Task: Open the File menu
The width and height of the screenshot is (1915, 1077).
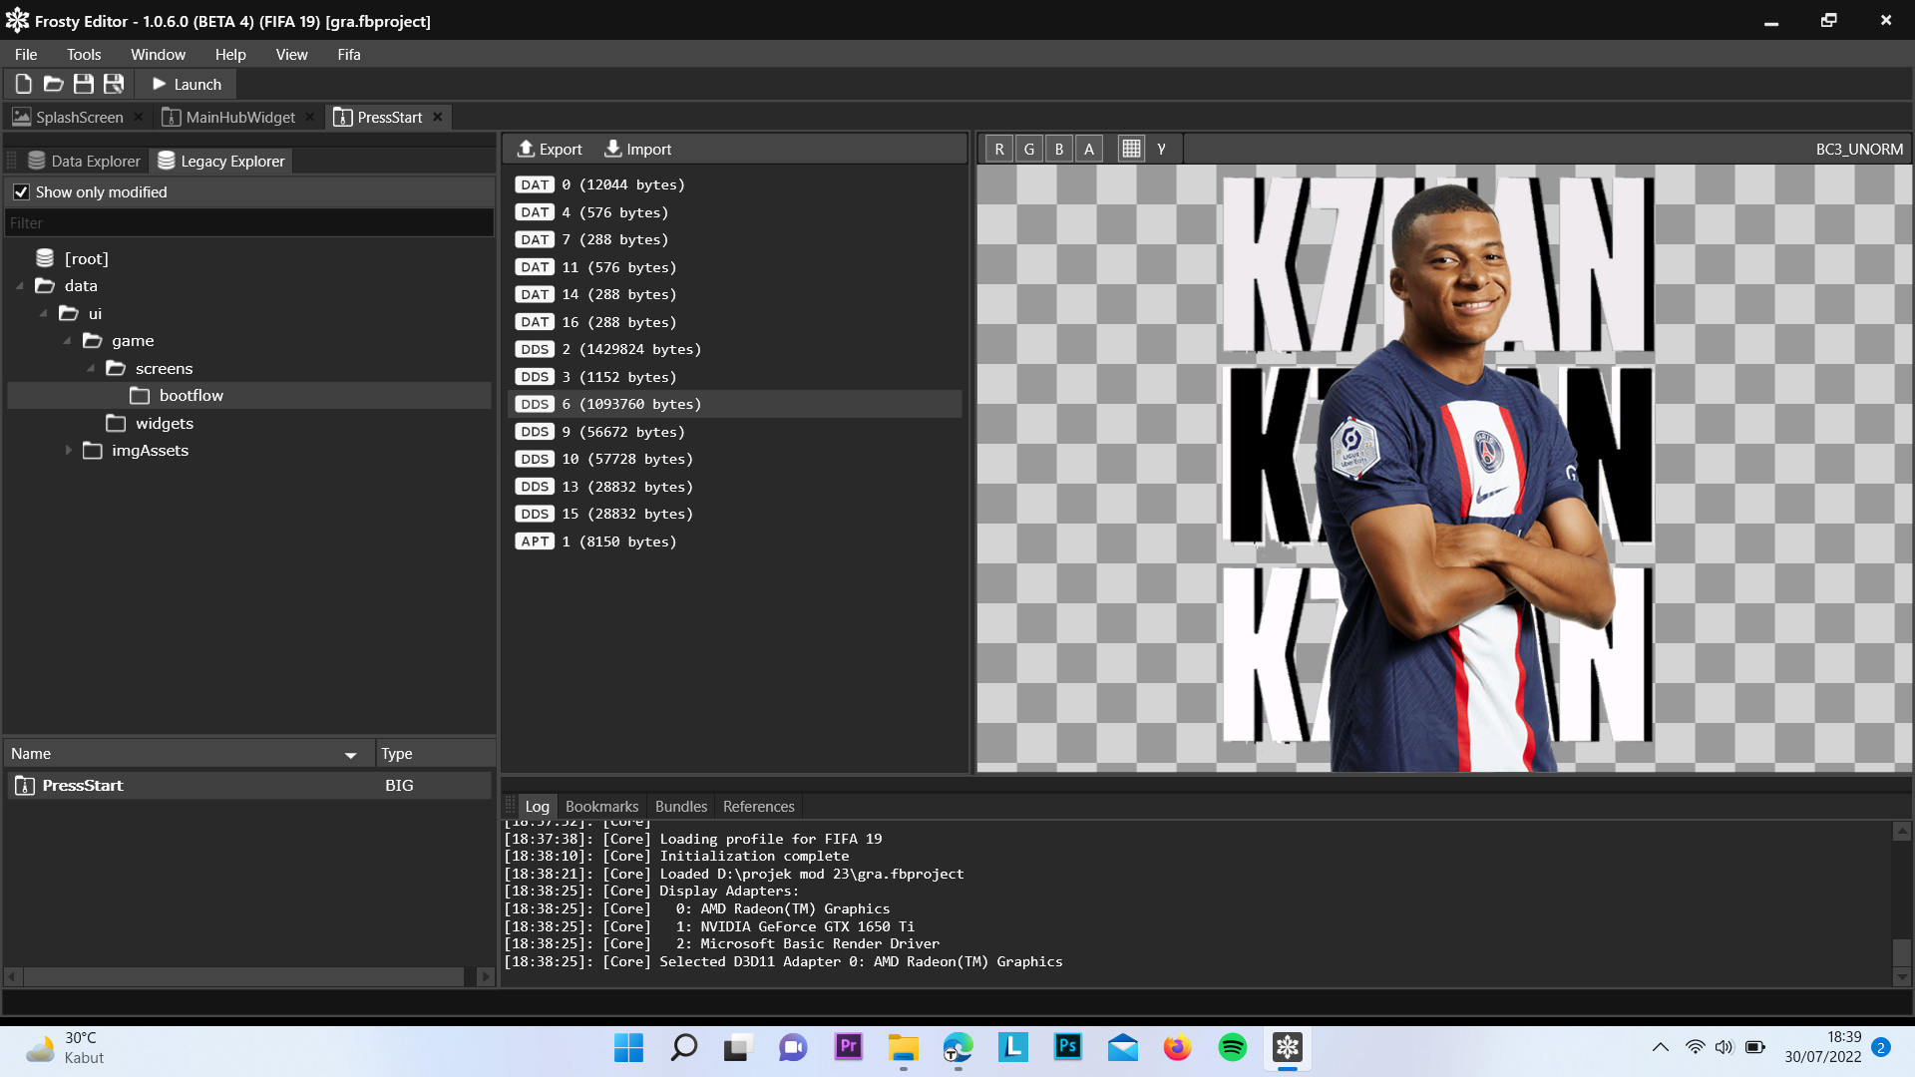Action: [26, 54]
